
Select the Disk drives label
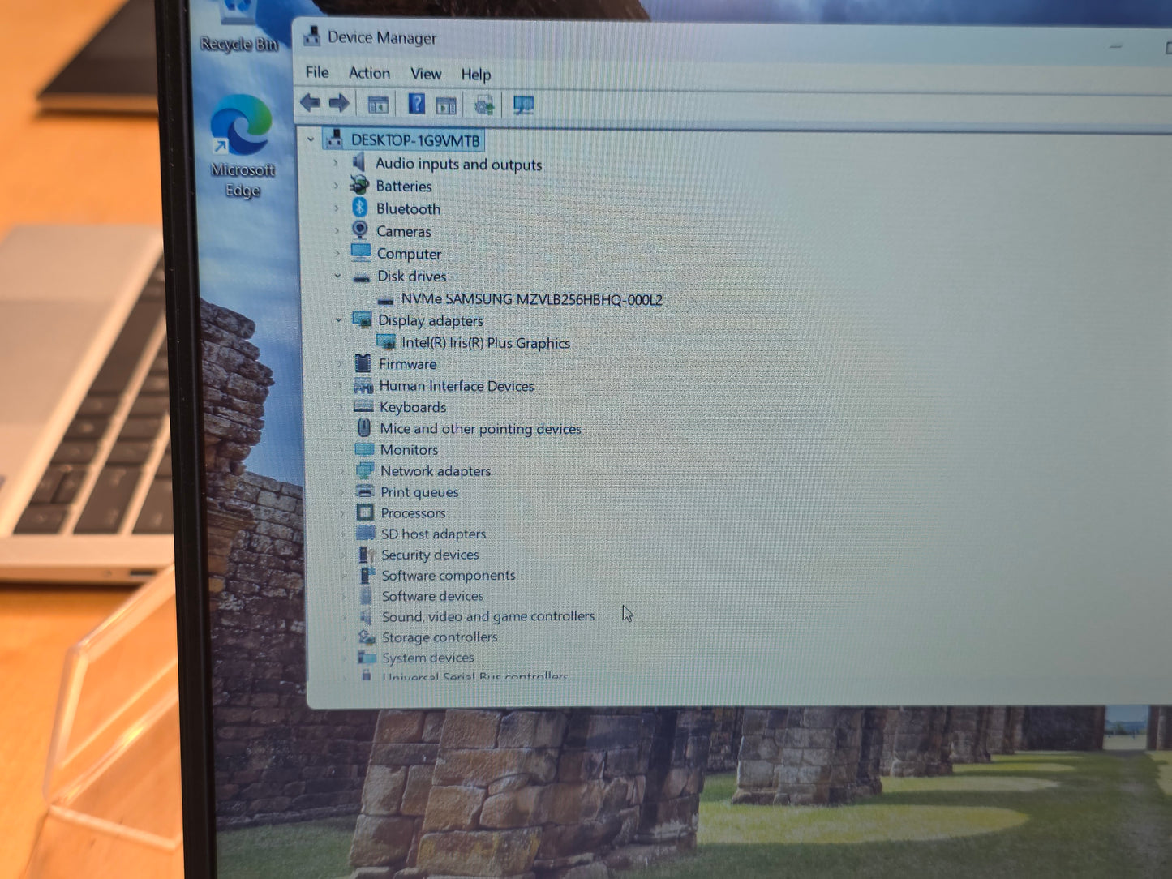pyautogui.click(x=411, y=276)
